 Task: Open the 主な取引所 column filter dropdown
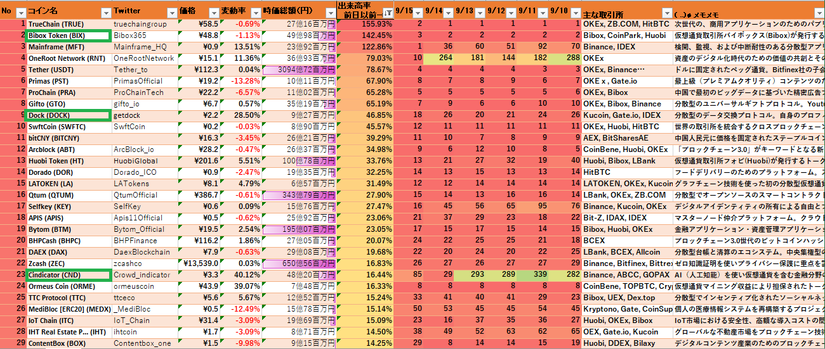(666, 13)
